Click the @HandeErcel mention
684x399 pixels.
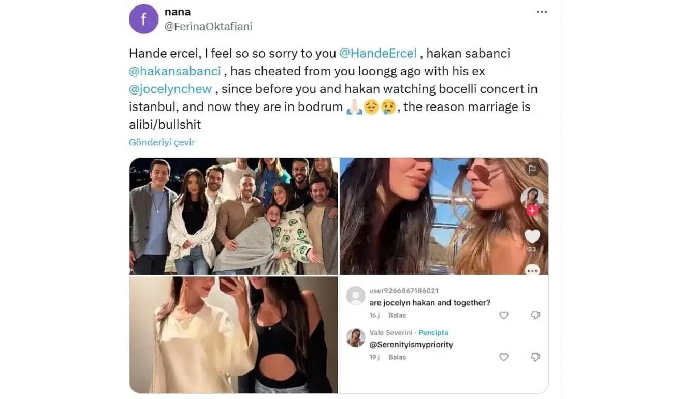(378, 53)
